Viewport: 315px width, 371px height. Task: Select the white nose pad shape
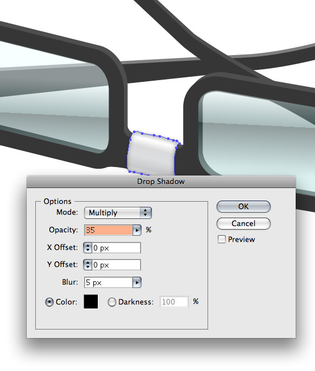(152, 154)
